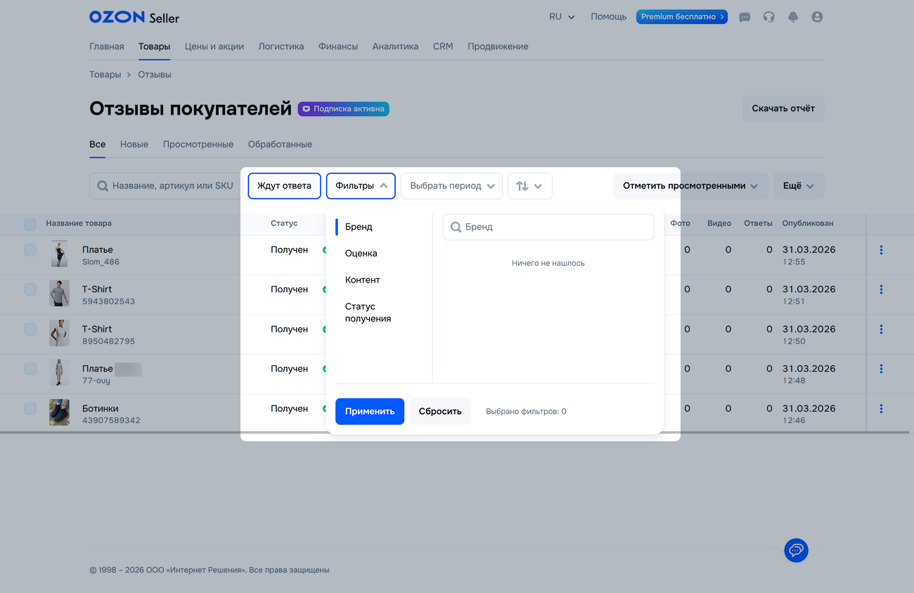Viewport: 914px width, 593px height.
Task: Expand the Выбрать период dropdown
Action: (x=451, y=186)
